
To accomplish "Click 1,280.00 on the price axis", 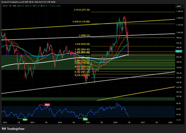I will tap(180, 11).
